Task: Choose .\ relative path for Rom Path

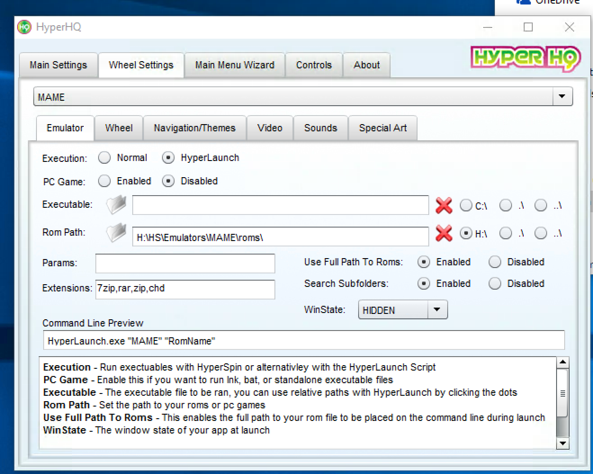Action: pos(506,233)
